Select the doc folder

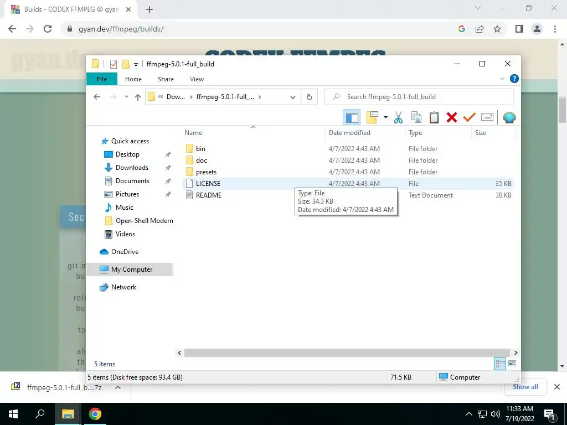click(x=202, y=160)
